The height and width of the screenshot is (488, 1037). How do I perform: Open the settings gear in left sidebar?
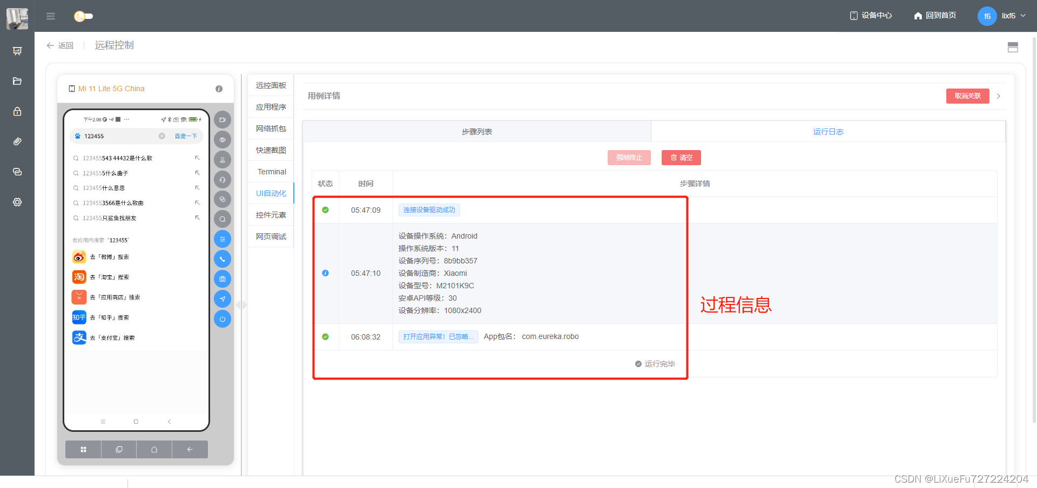coord(17,202)
